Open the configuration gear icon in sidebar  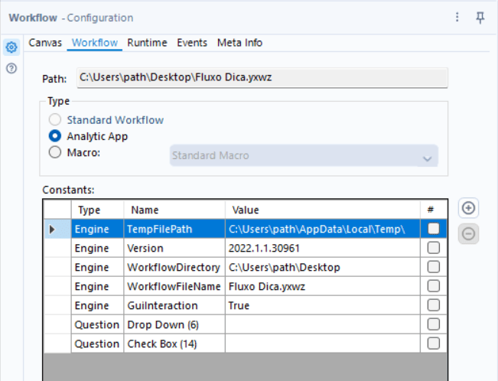click(x=11, y=47)
